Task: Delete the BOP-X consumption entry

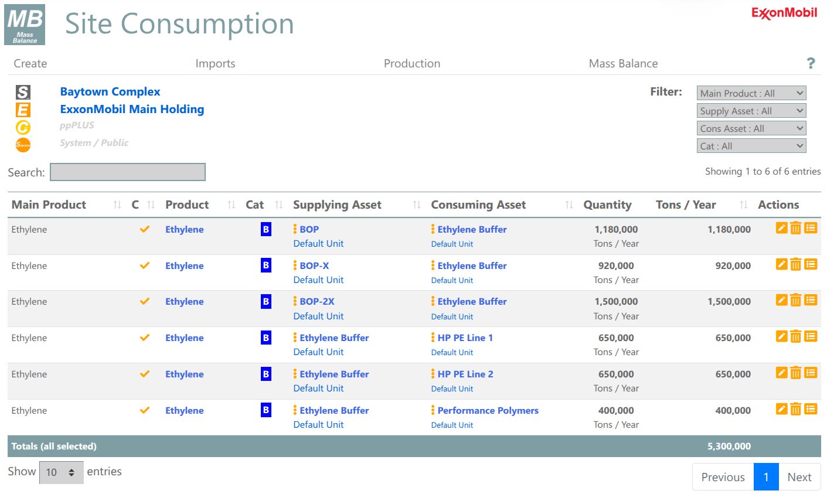Action: 795,265
